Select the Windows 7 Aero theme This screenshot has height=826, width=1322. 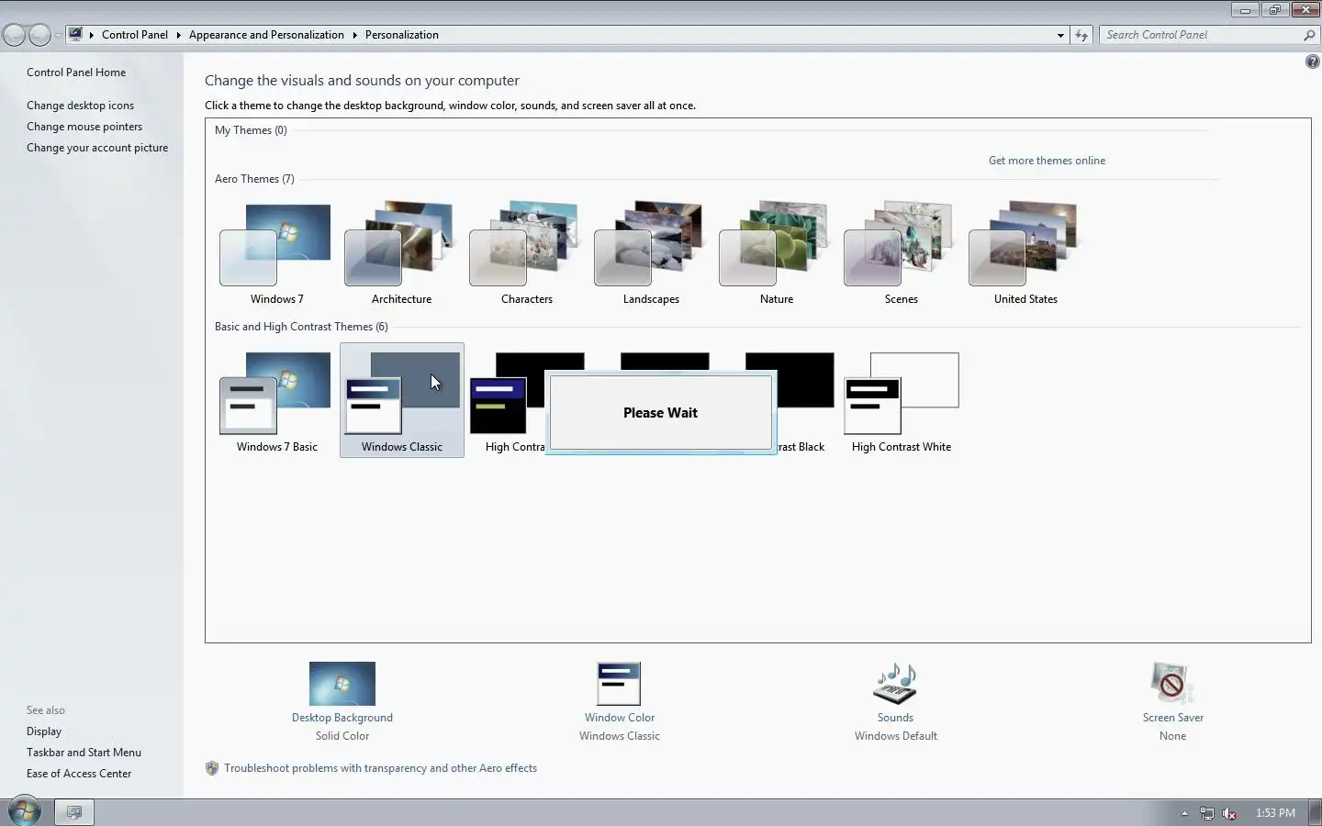coord(276,252)
